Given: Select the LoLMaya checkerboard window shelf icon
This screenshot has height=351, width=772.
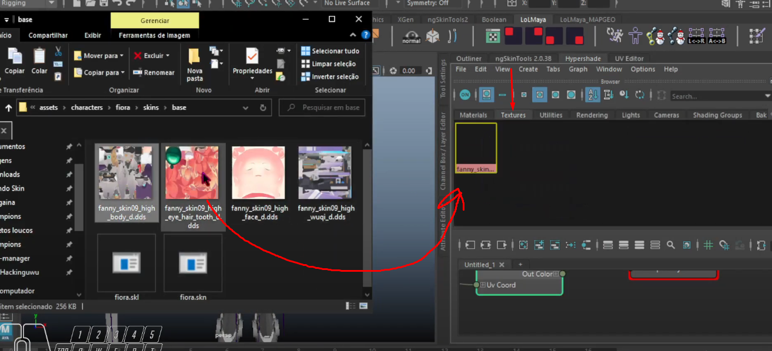Looking at the screenshot, I should (x=493, y=36).
